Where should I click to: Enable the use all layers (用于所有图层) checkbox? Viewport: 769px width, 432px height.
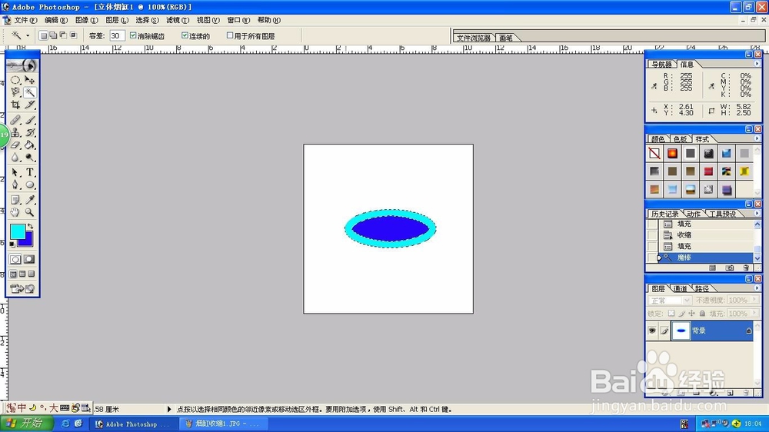click(x=229, y=35)
